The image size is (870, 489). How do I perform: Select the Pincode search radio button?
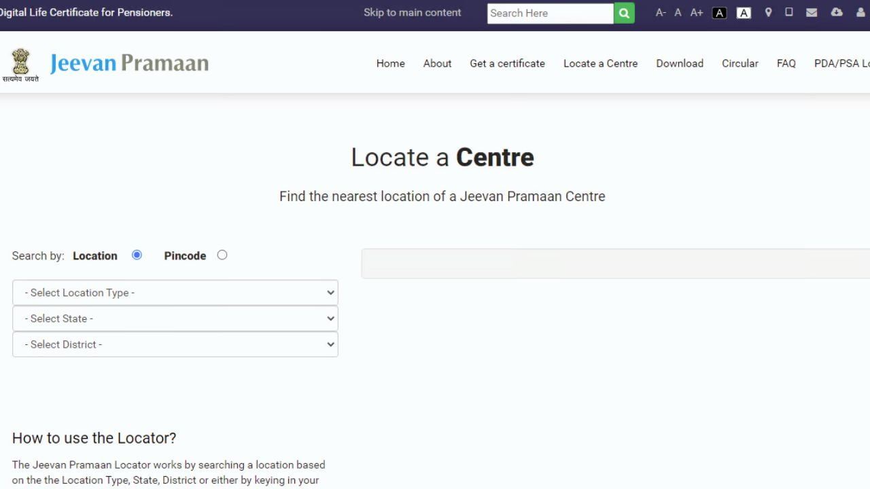pos(222,255)
